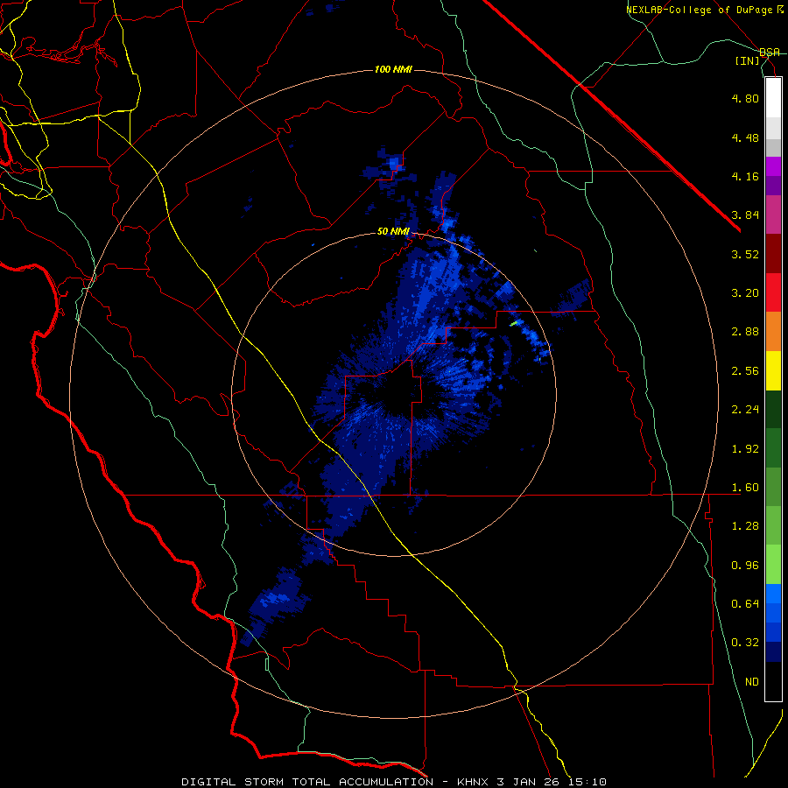Viewport: 788px width, 788px height.
Task: Click the 3.20 legend value
Action: pyautogui.click(x=745, y=293)
